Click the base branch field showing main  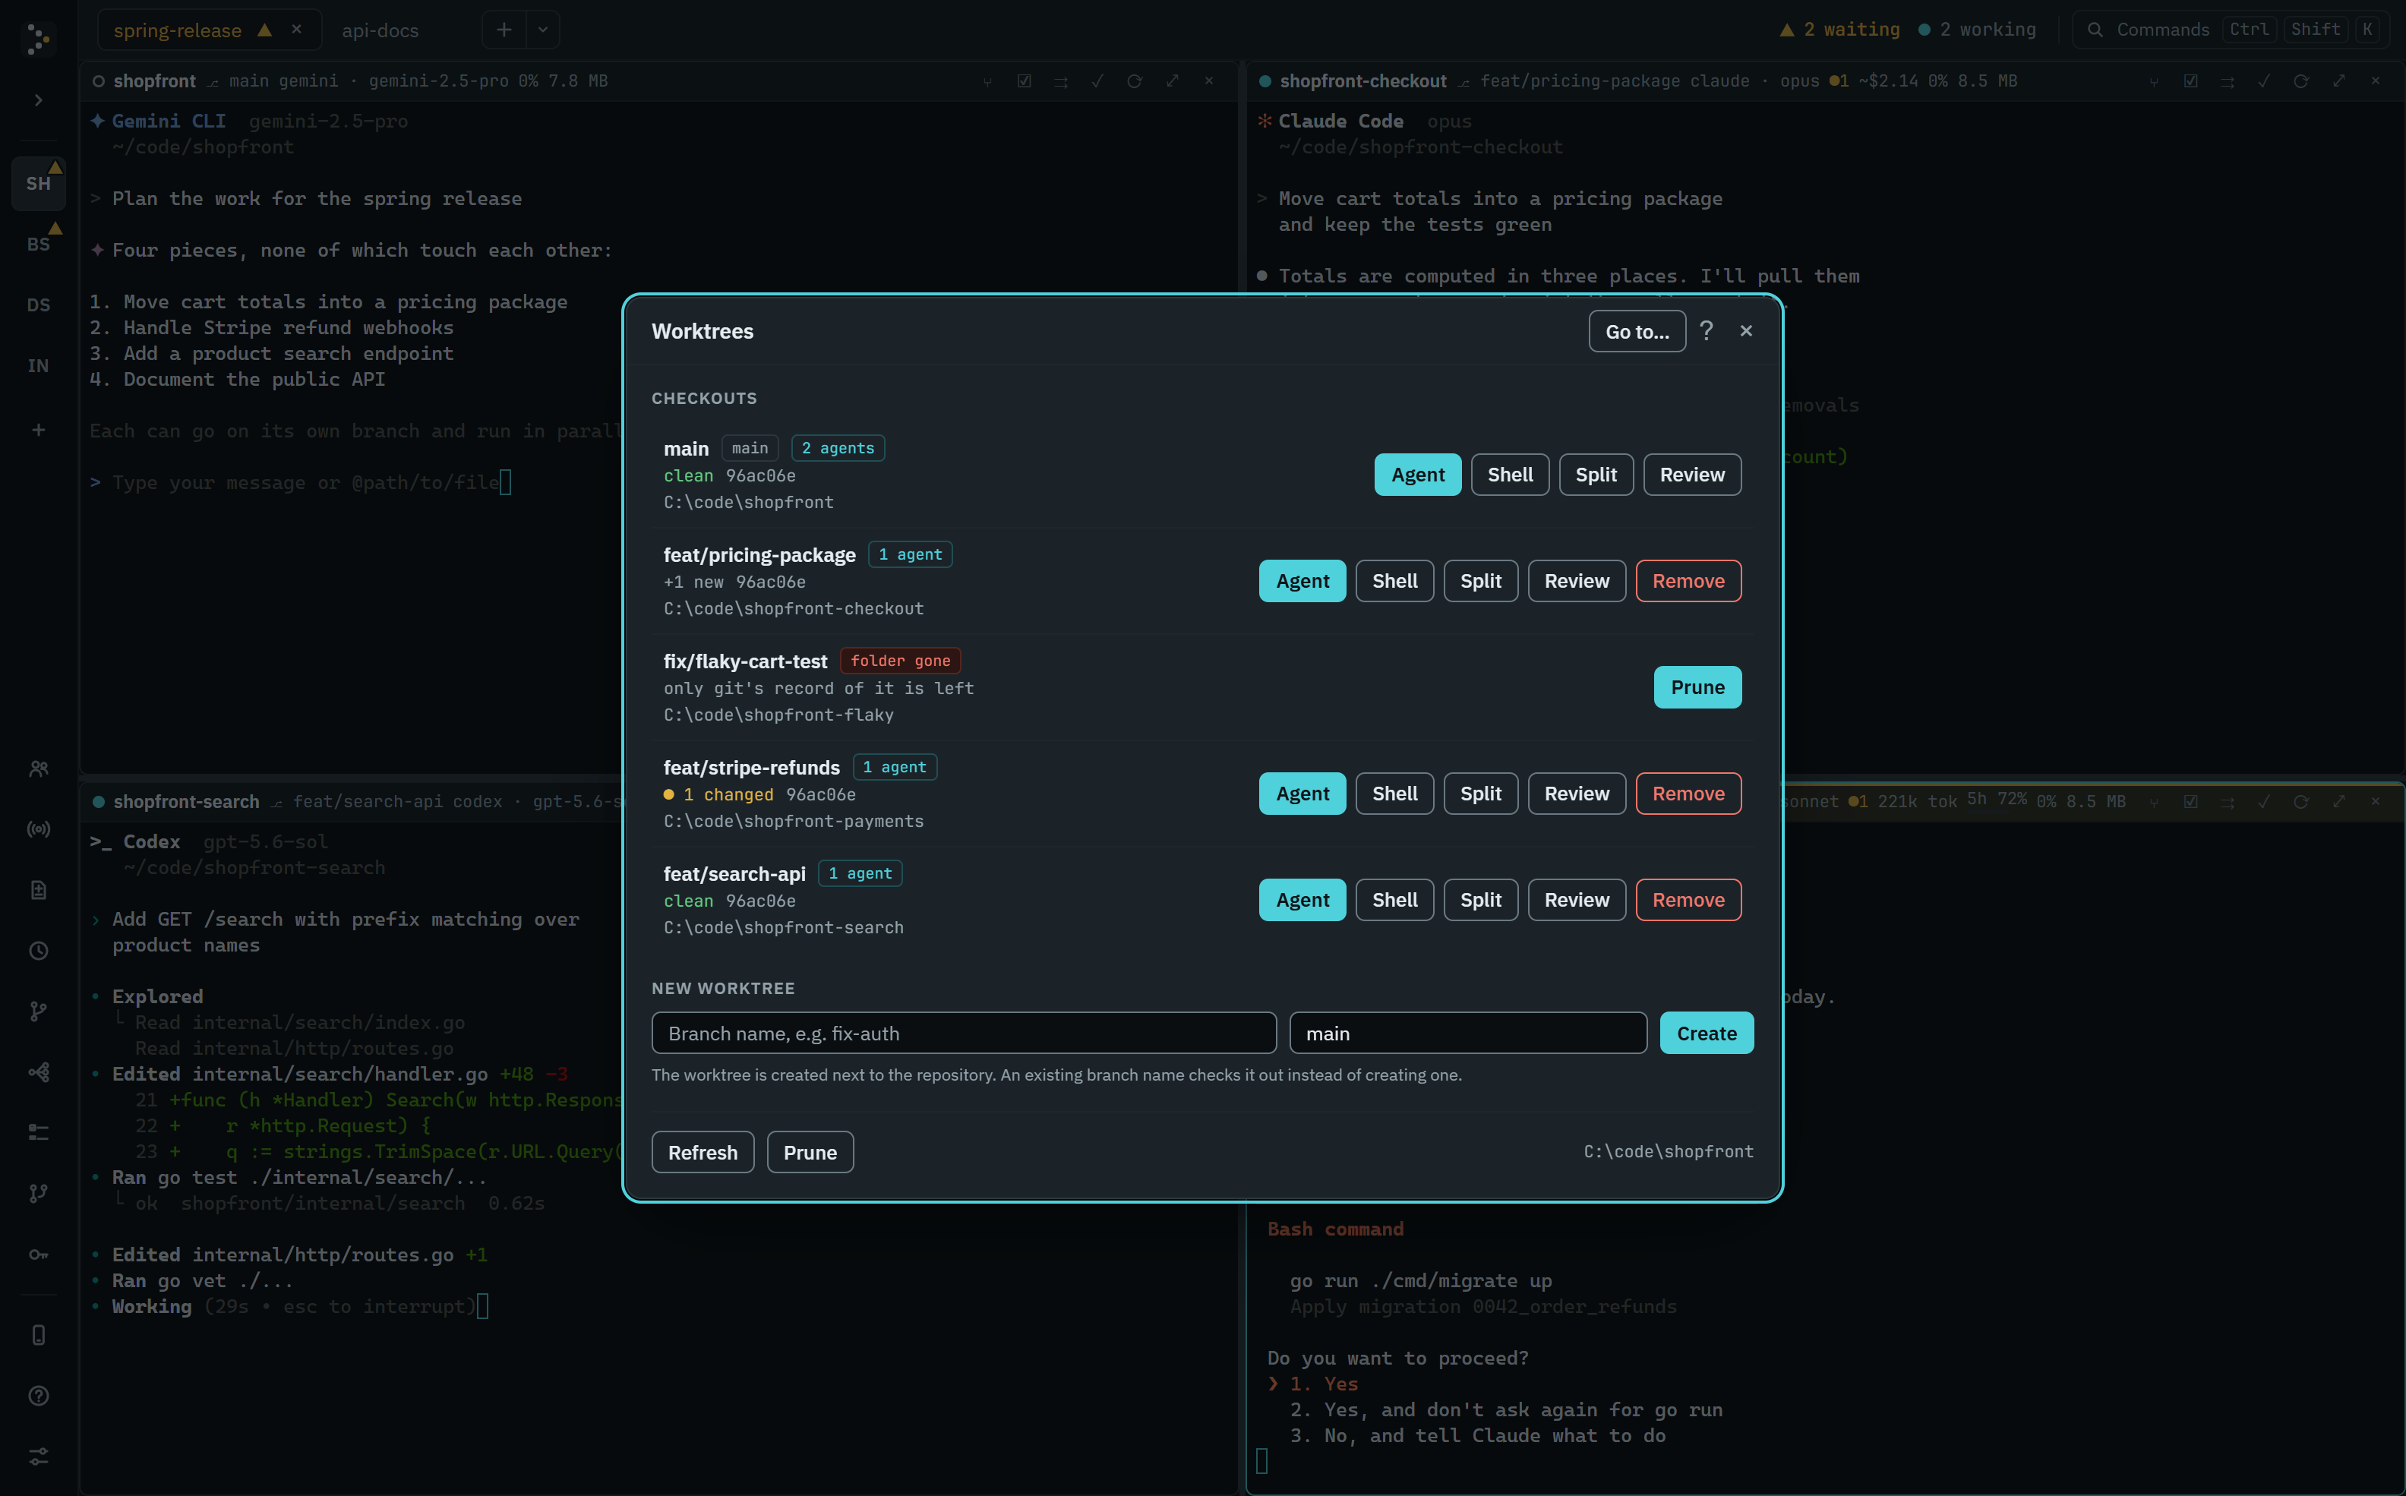tap(1468, 1033)
